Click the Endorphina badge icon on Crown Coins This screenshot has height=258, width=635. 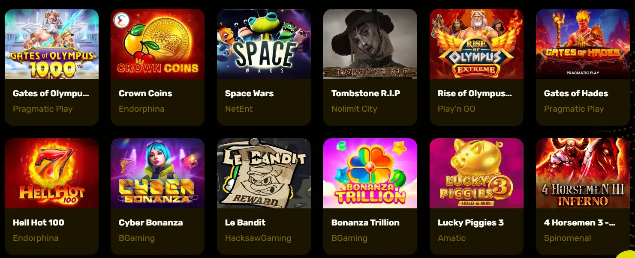coord(121,21)
